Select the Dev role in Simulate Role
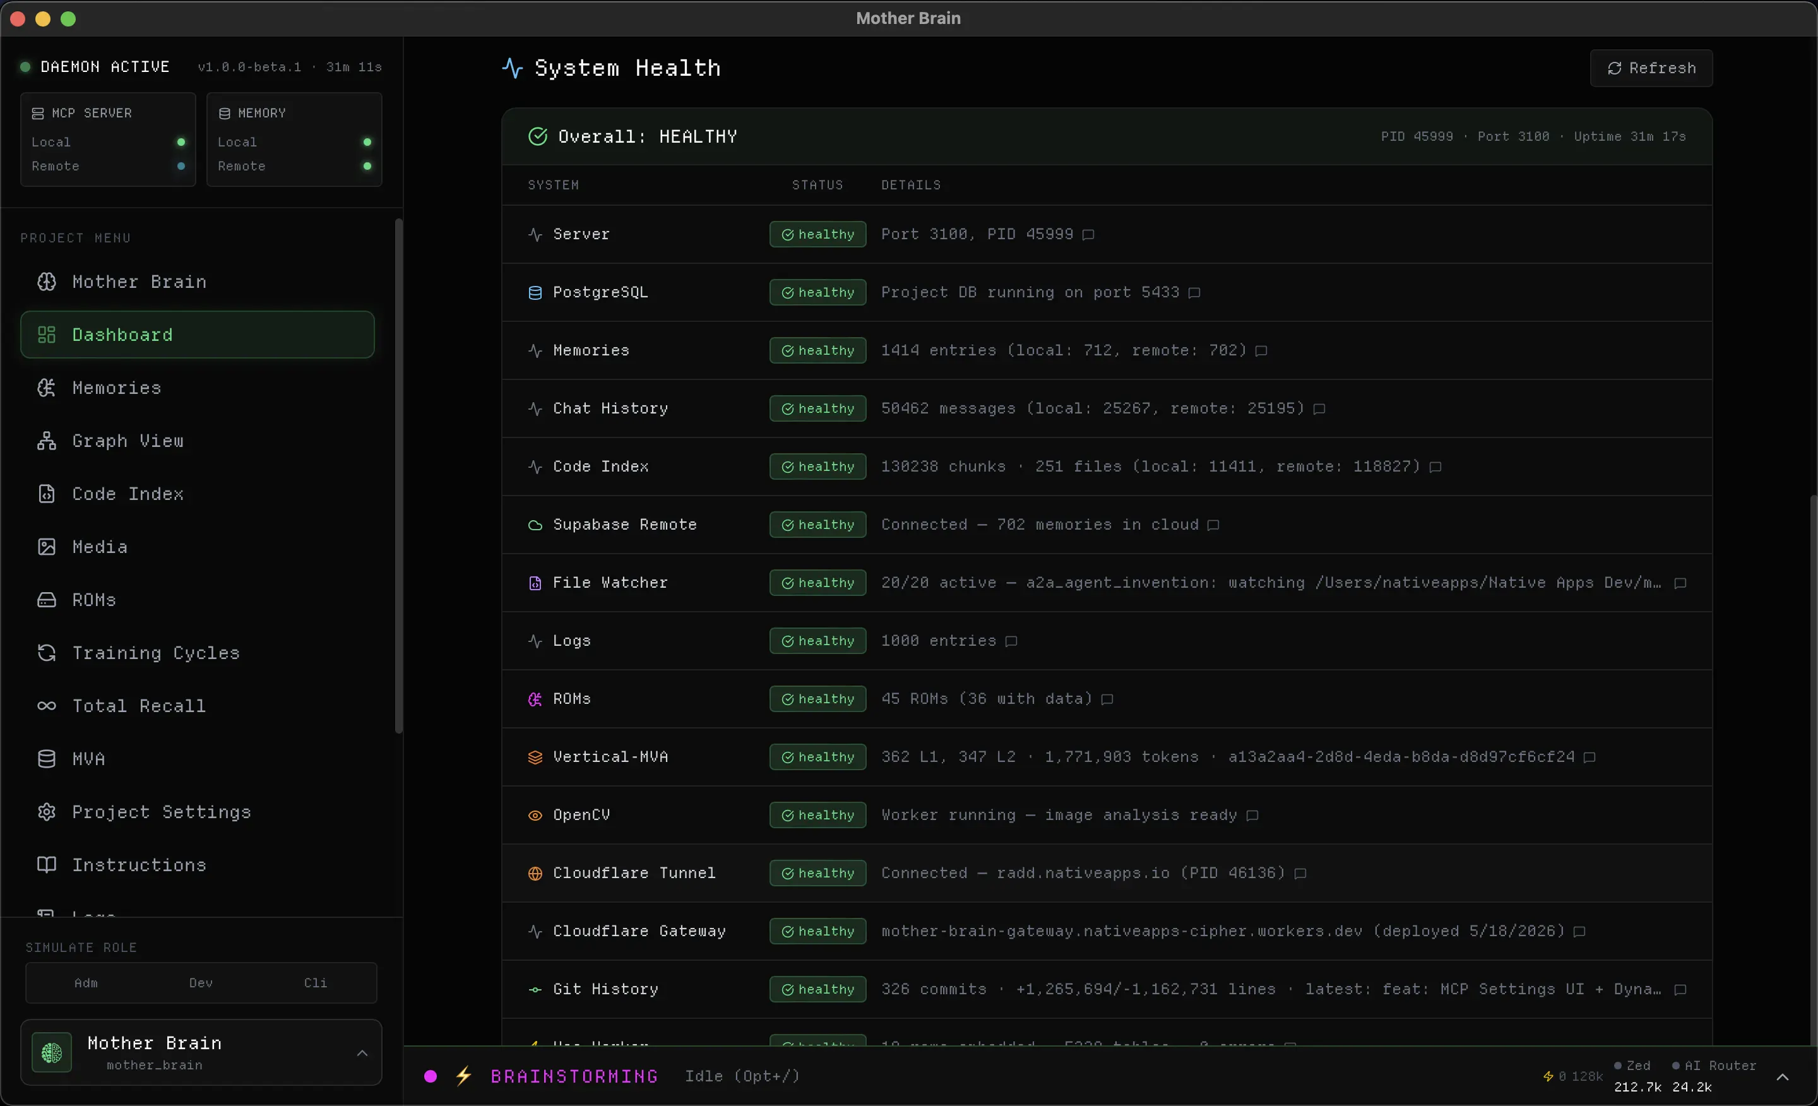This screenshot has height=1106, width=1818. pos(201,983)
